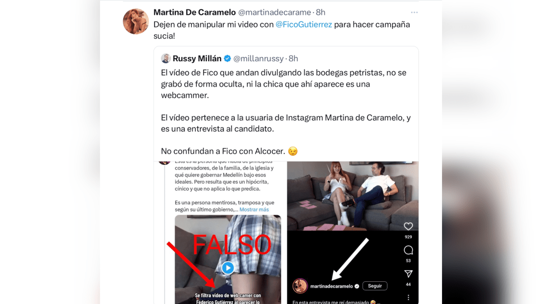Screen dimensions: 542x304
Task: Play the video marked FALSO
Action: click(228, 268)
